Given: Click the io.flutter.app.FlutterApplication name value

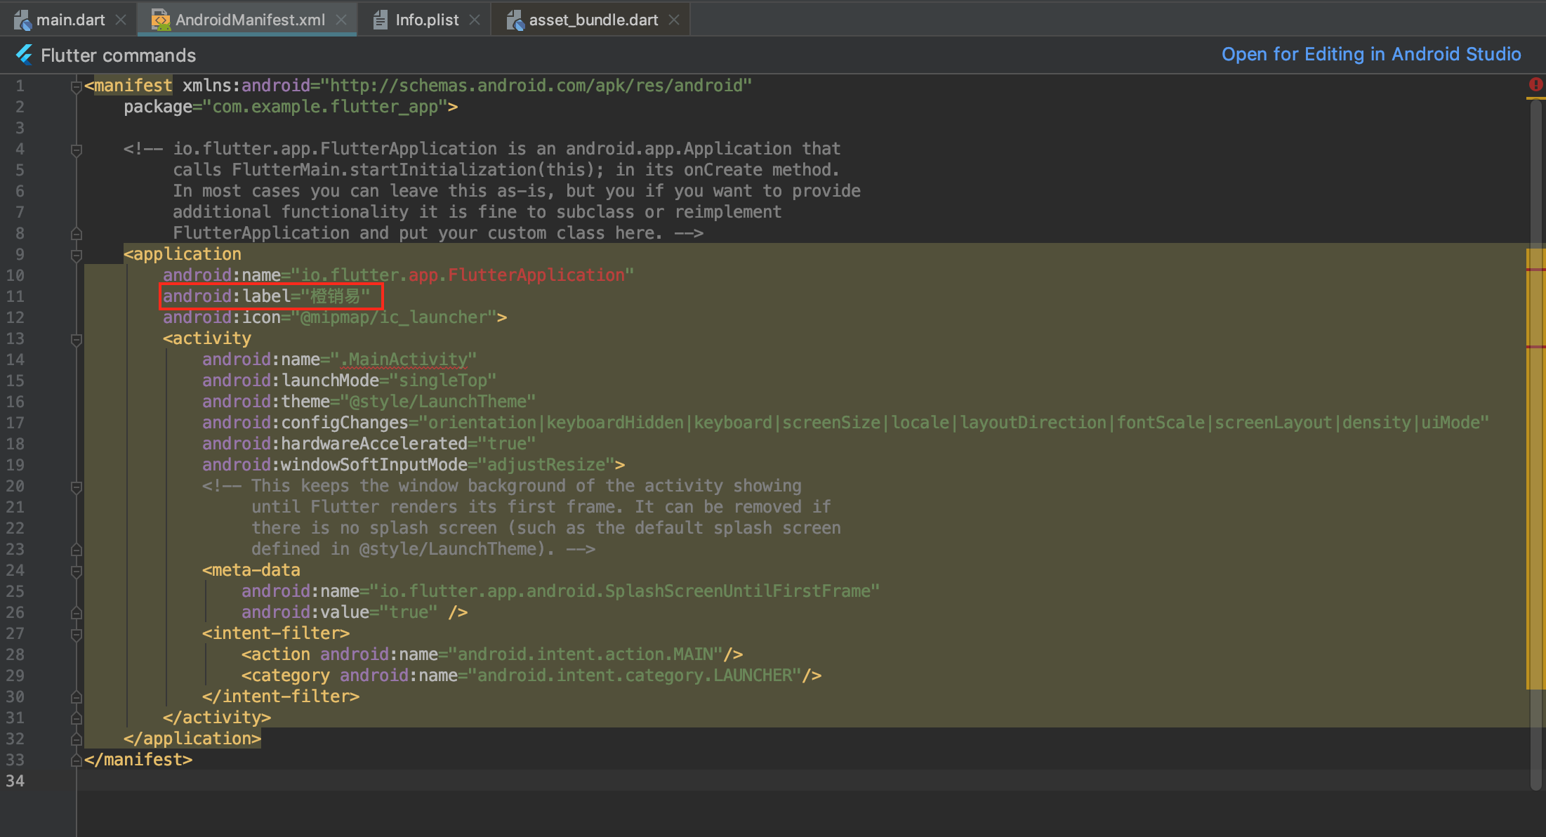Looking at the screenshot, I should click(x=463, y=275).
